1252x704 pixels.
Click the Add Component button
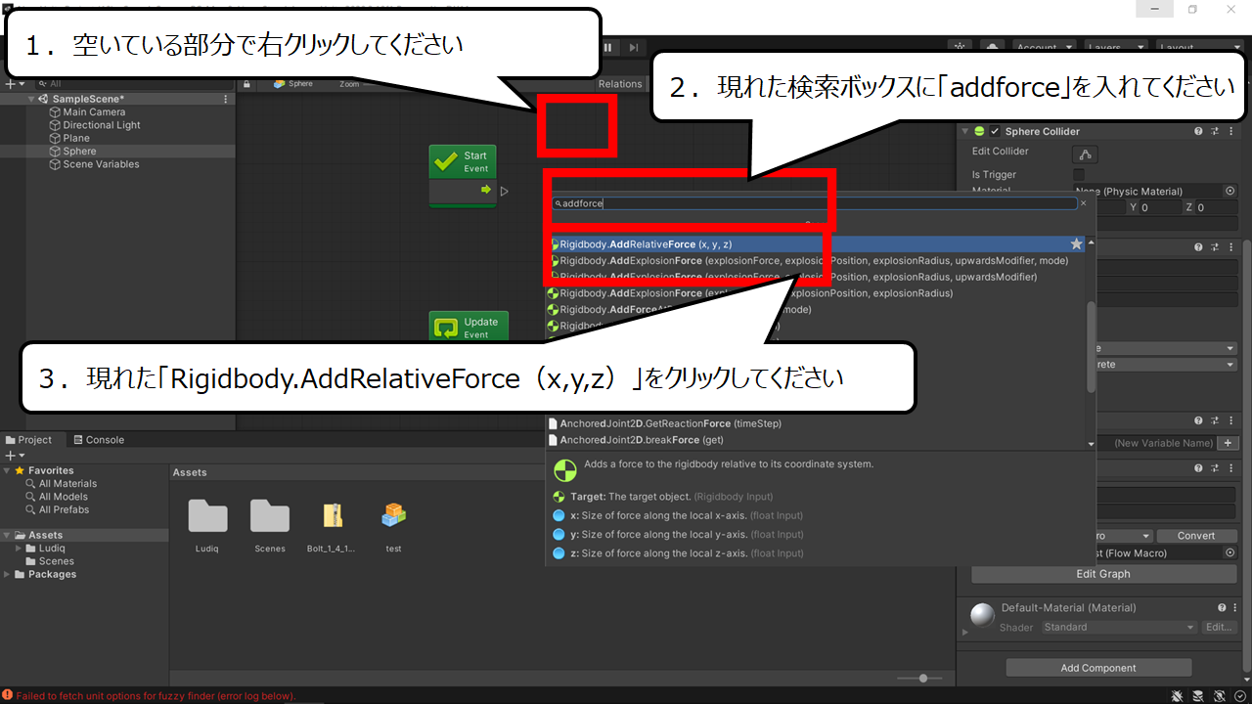click(1098, 668)
